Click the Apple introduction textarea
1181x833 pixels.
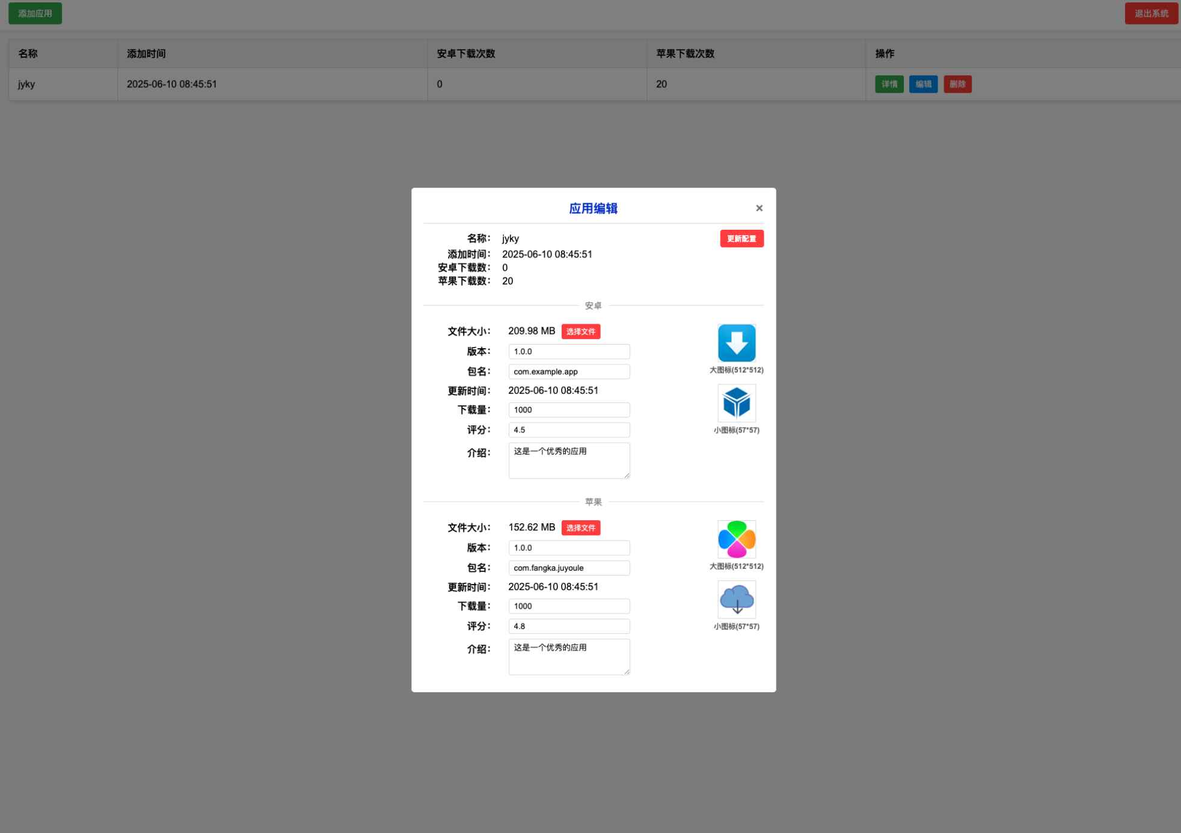click(569, 657)
